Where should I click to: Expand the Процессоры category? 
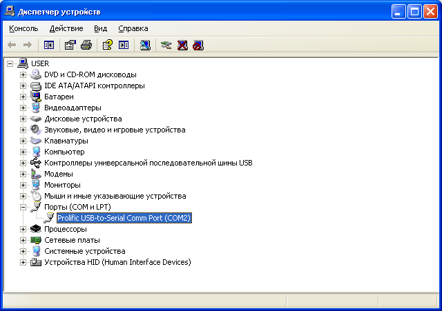(23, 229)
